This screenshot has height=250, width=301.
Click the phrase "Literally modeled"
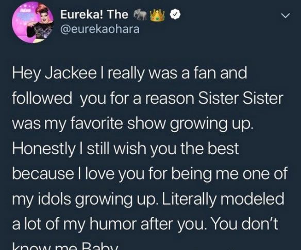tap(223, 199)
